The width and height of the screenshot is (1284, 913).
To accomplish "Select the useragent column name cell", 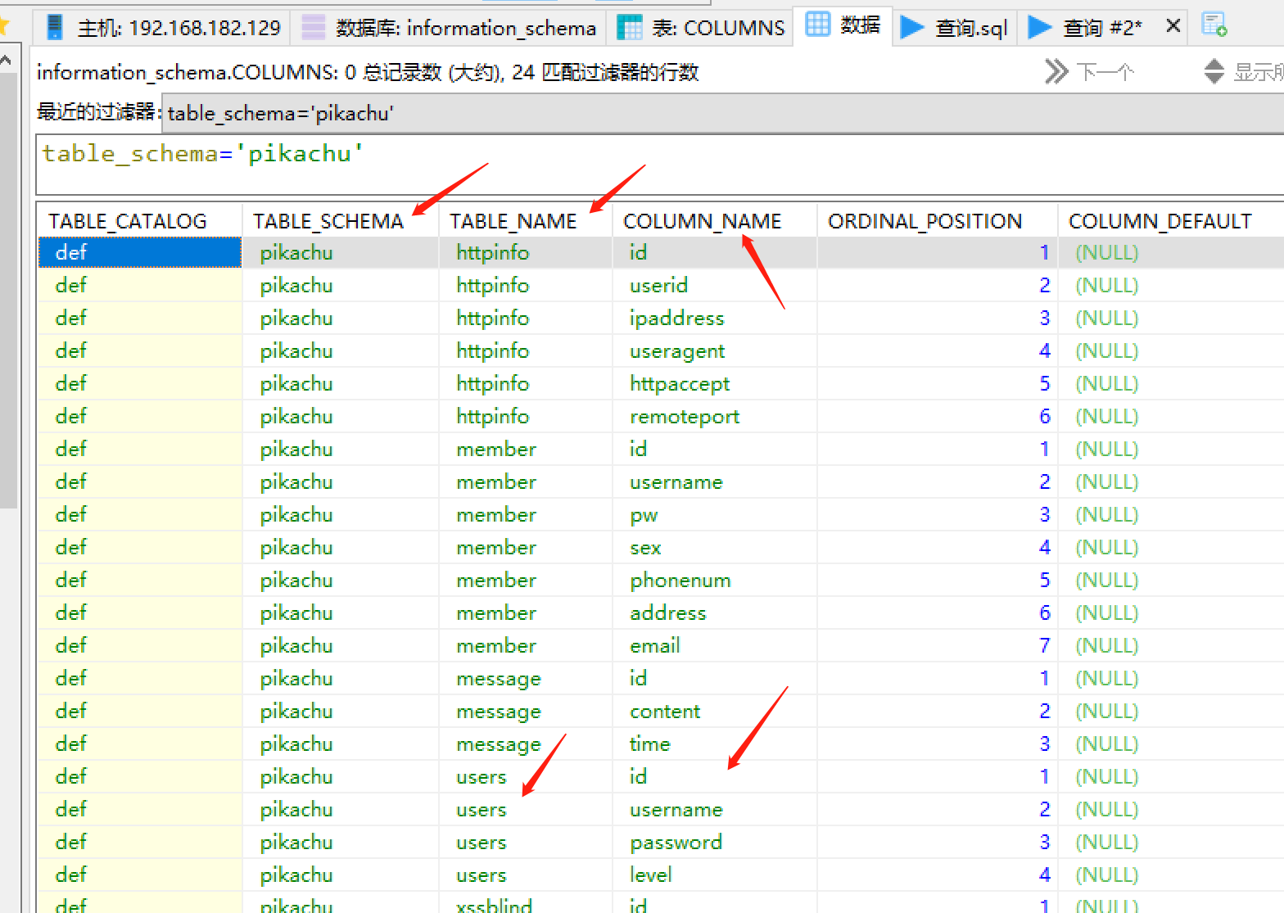I will pyautogui.click(x=714, y=350).
